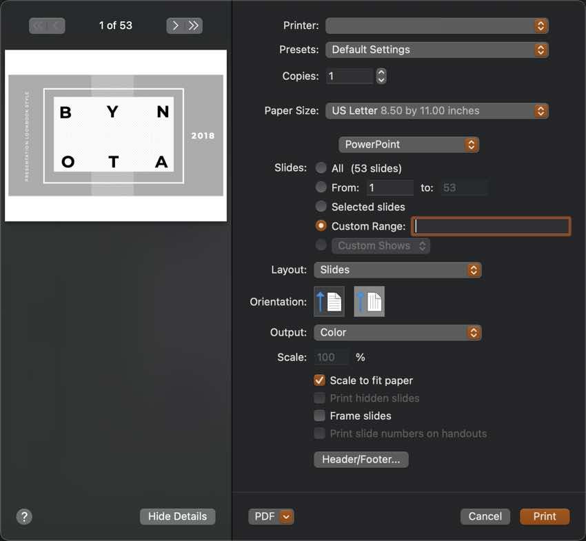This screenshot has height=541, width=586.
Task: Go to next preview page
Action: 176,25
